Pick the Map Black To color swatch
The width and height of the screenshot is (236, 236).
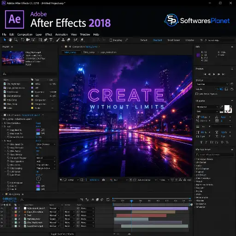(38, 130)
